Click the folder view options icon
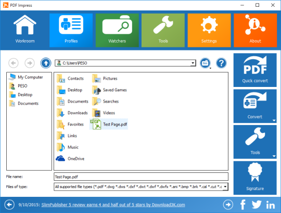The width and height of the screenshot is (281, 213). [x=205, y=63]
